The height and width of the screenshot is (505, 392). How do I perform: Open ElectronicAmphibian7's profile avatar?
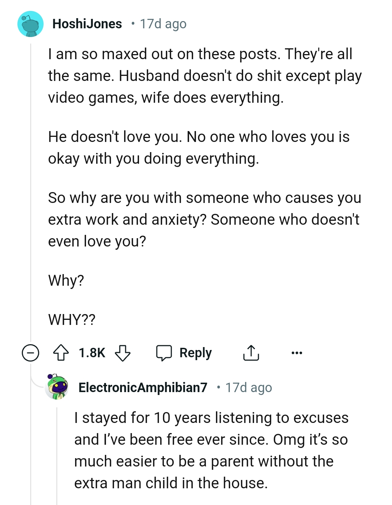click(x=57, y=387)
